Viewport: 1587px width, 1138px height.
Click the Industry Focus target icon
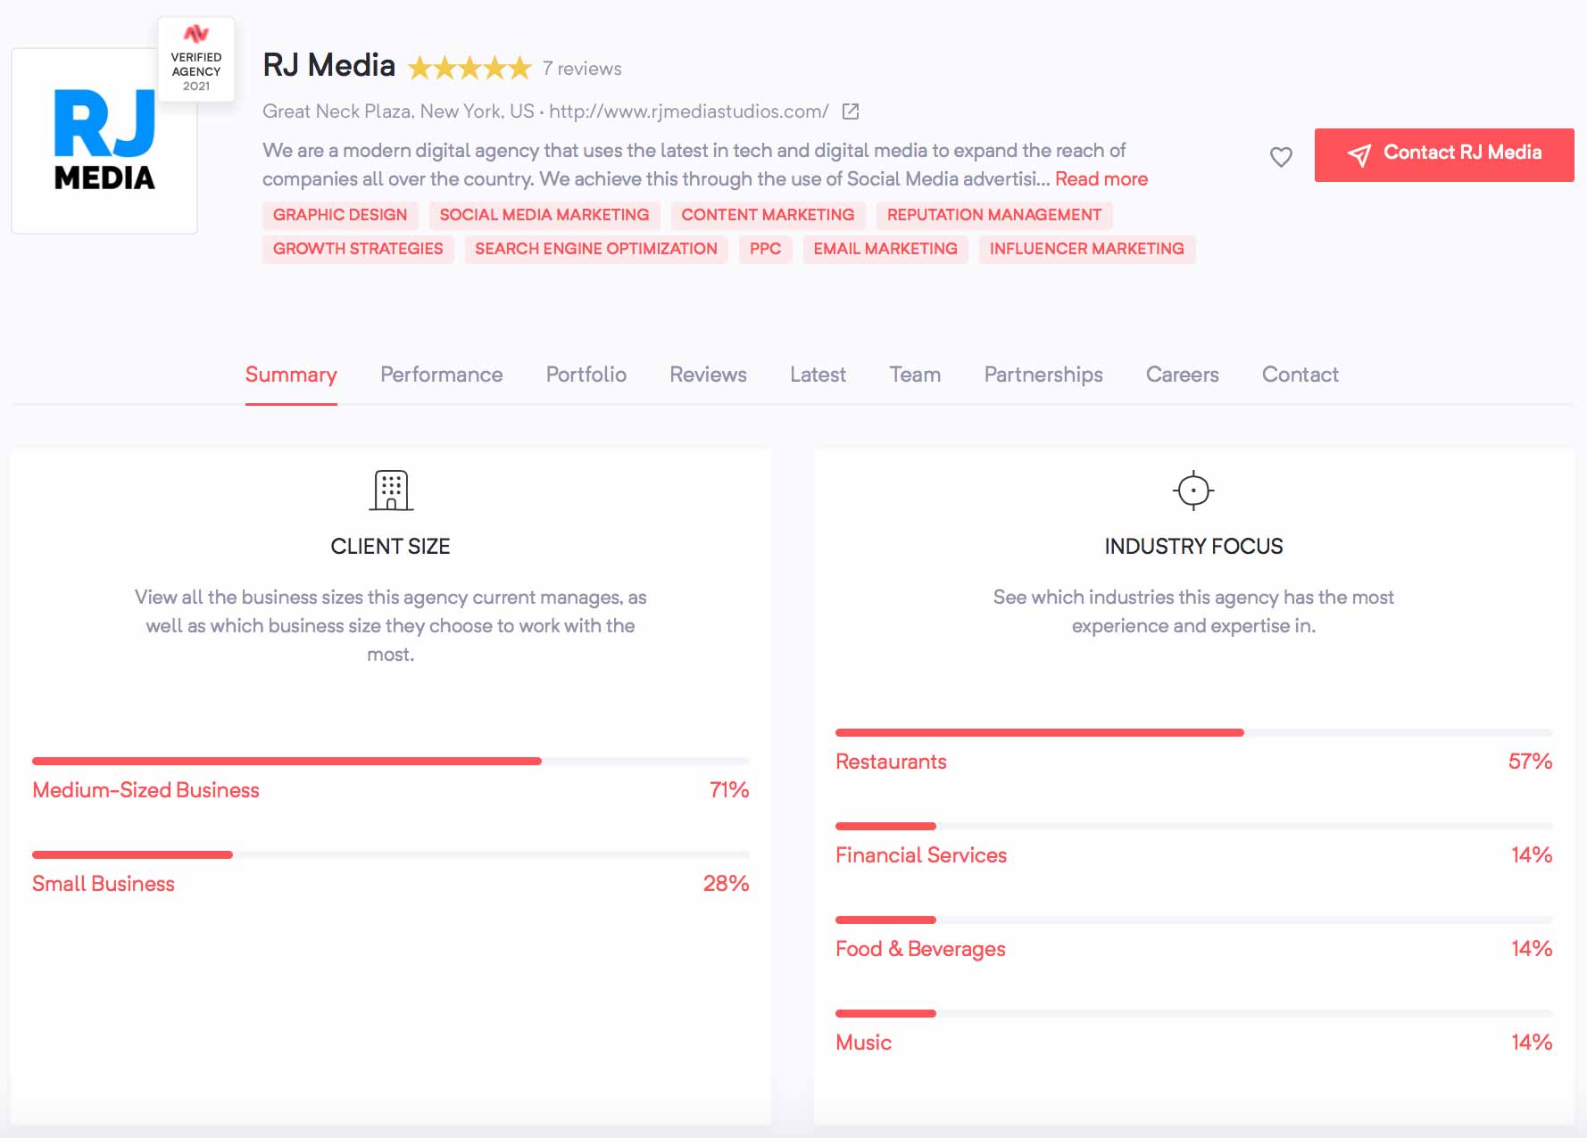[x=1193, y=490]
